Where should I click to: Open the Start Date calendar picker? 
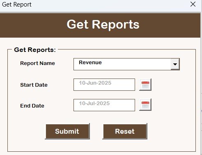[x=145, y=85]
